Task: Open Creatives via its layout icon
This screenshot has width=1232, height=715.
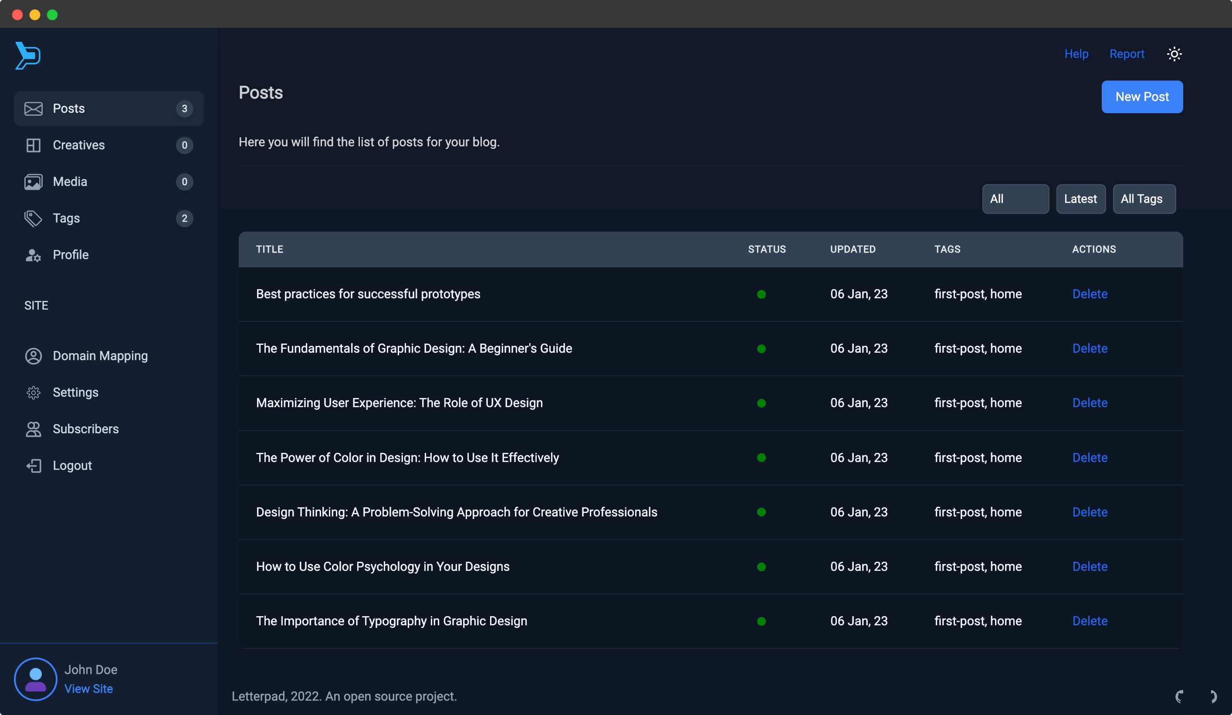Action: tap(33, 145)
